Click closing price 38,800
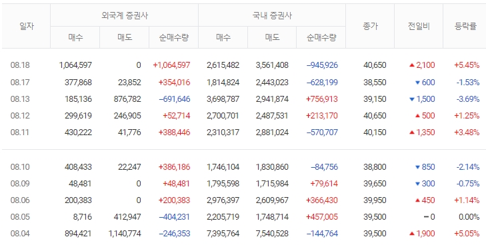Screen dimensions: 486x247 tap(375, 167)
